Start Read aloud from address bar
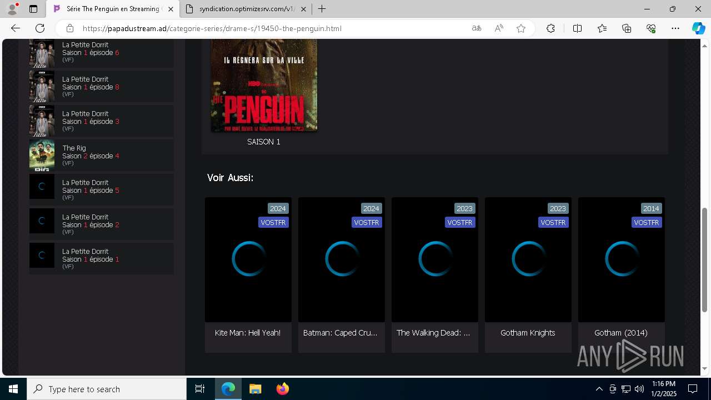 point(499,28)
